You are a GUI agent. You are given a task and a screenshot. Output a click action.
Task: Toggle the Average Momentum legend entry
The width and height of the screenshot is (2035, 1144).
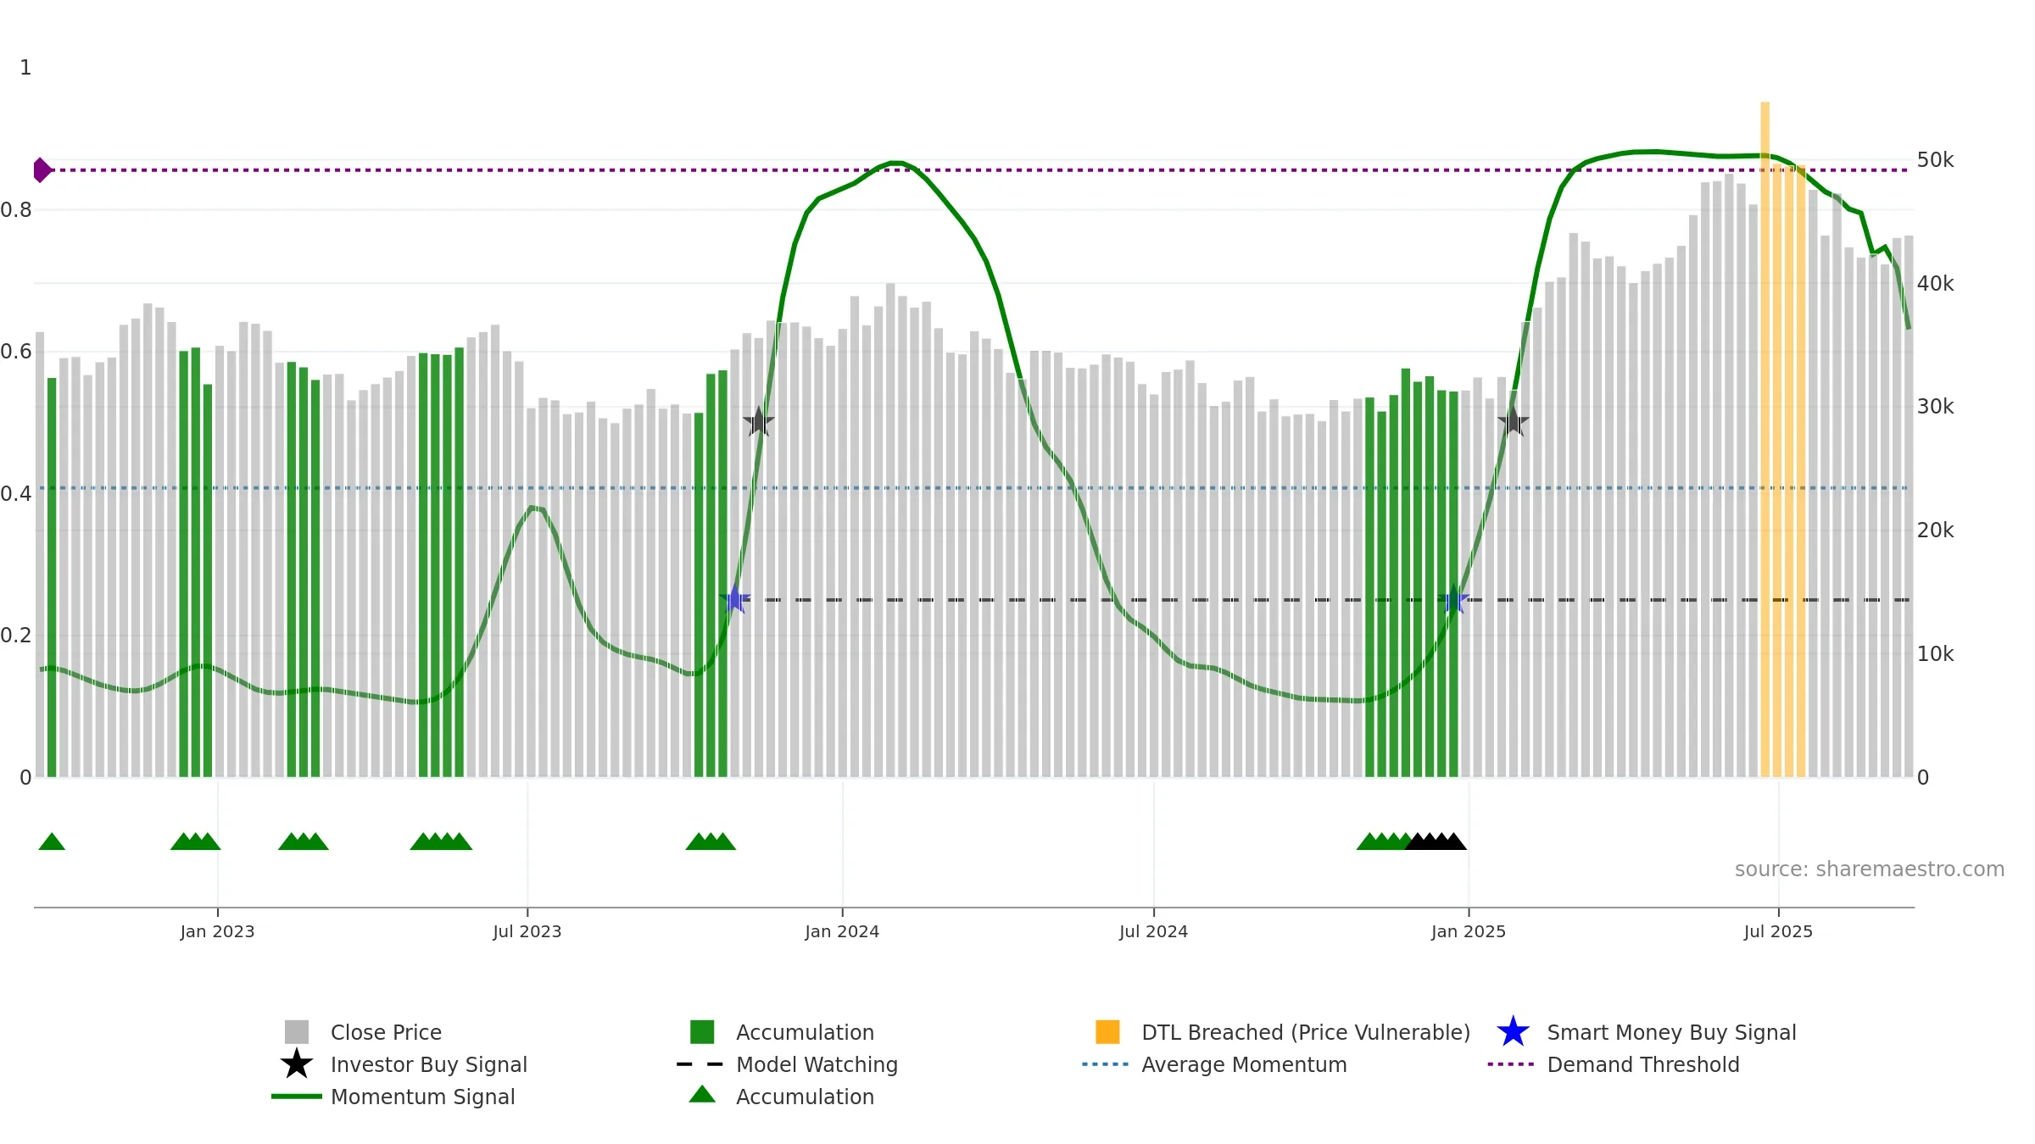tap(1214, 1063)
